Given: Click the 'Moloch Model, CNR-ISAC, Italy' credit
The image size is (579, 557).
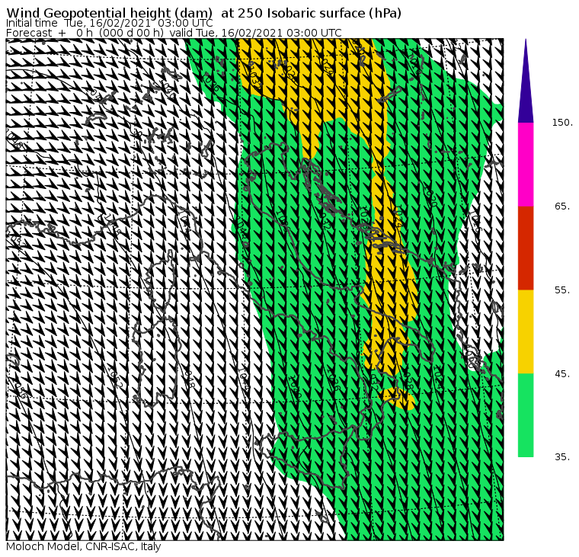Looking at the screenshot, I should tap(84, 546).
